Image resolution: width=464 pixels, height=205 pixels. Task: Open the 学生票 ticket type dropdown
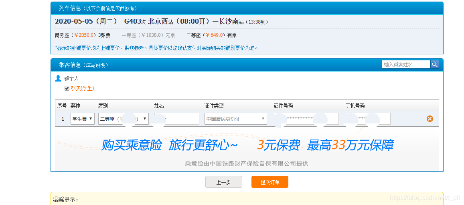coord(83,119)
